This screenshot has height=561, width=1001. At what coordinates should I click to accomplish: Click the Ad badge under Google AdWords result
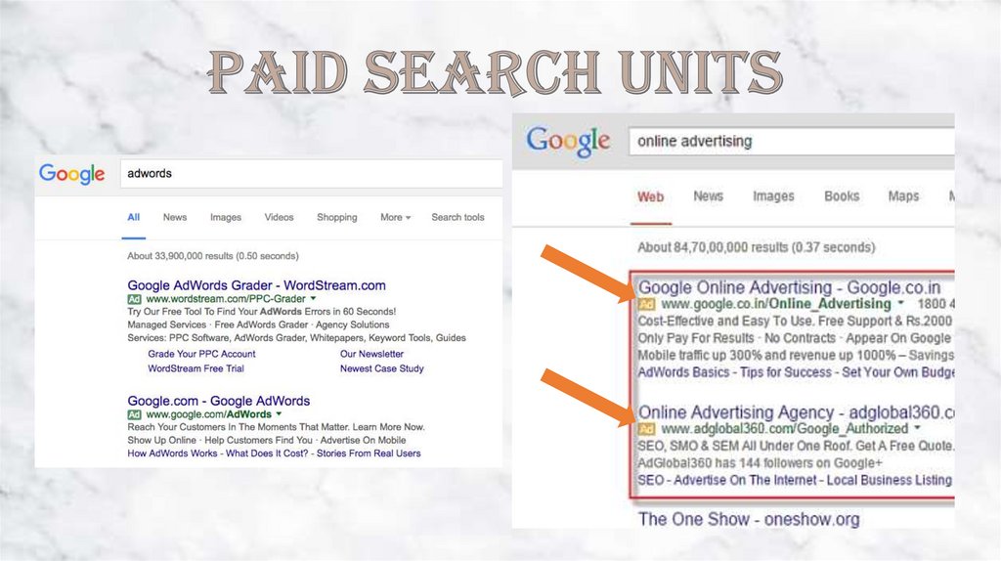(134, 414)
